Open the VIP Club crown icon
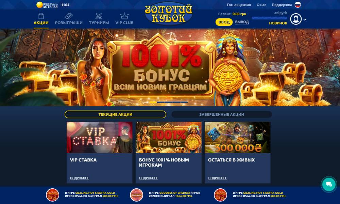This screenshot has width=340, height=204. (x=124, y=16)
